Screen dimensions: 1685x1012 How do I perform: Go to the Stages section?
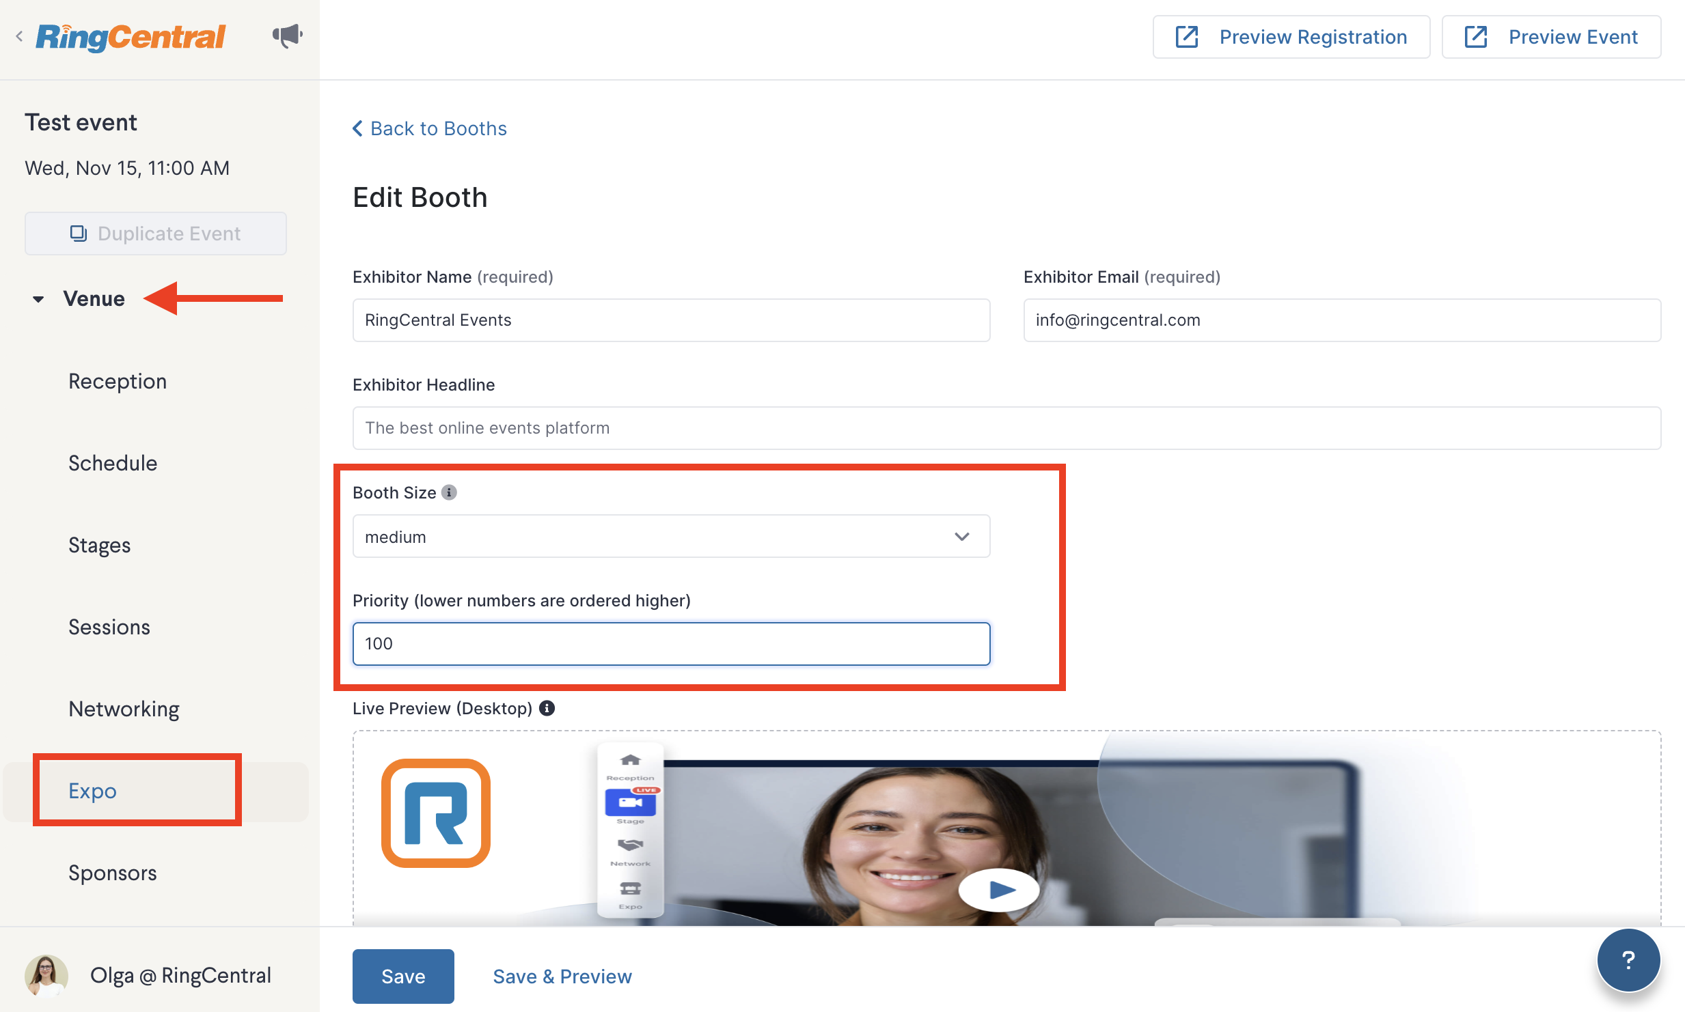point(99,545)
